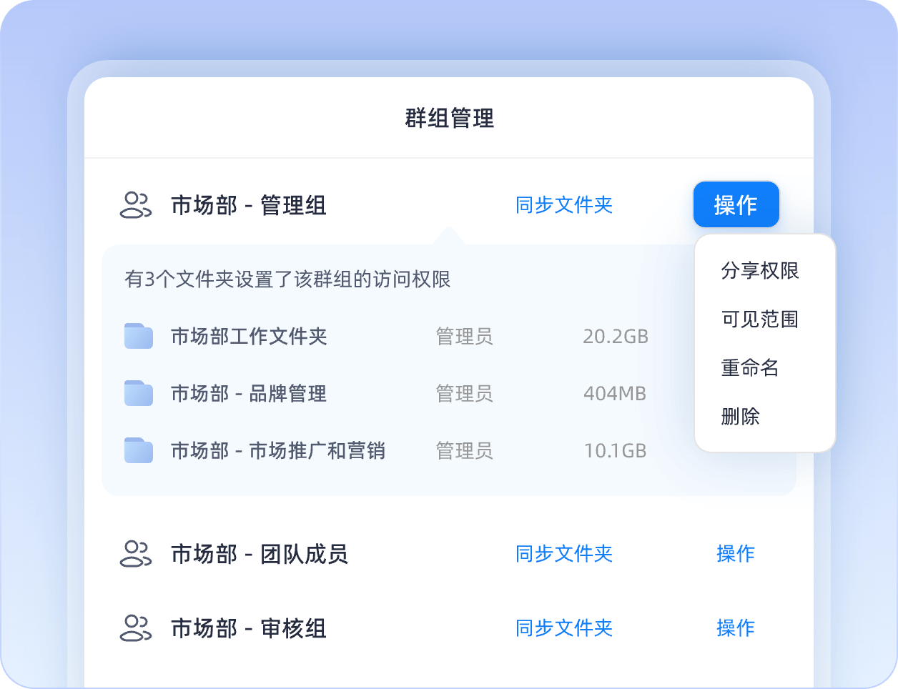Screen dimensions: 898x689
Task: Click 同步文件夹 link for 市场部 - 管理组
Action: 564,205
